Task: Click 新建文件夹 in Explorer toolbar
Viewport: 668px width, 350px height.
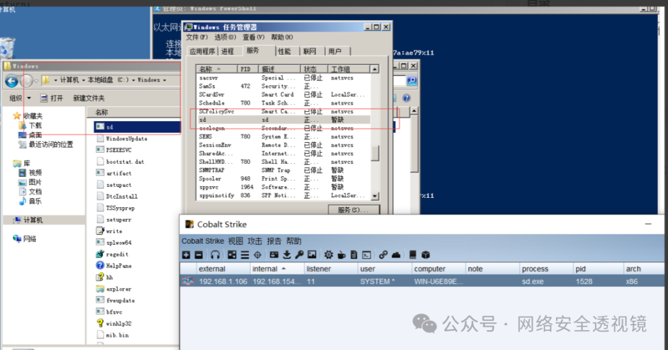Action: pos(88,98)
